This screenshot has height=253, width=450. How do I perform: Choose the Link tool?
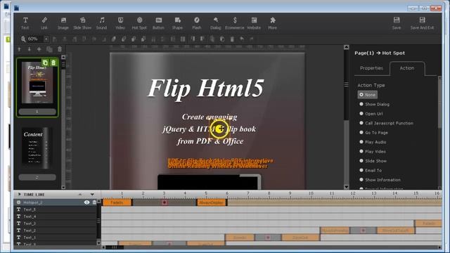(x=44, y=23)
